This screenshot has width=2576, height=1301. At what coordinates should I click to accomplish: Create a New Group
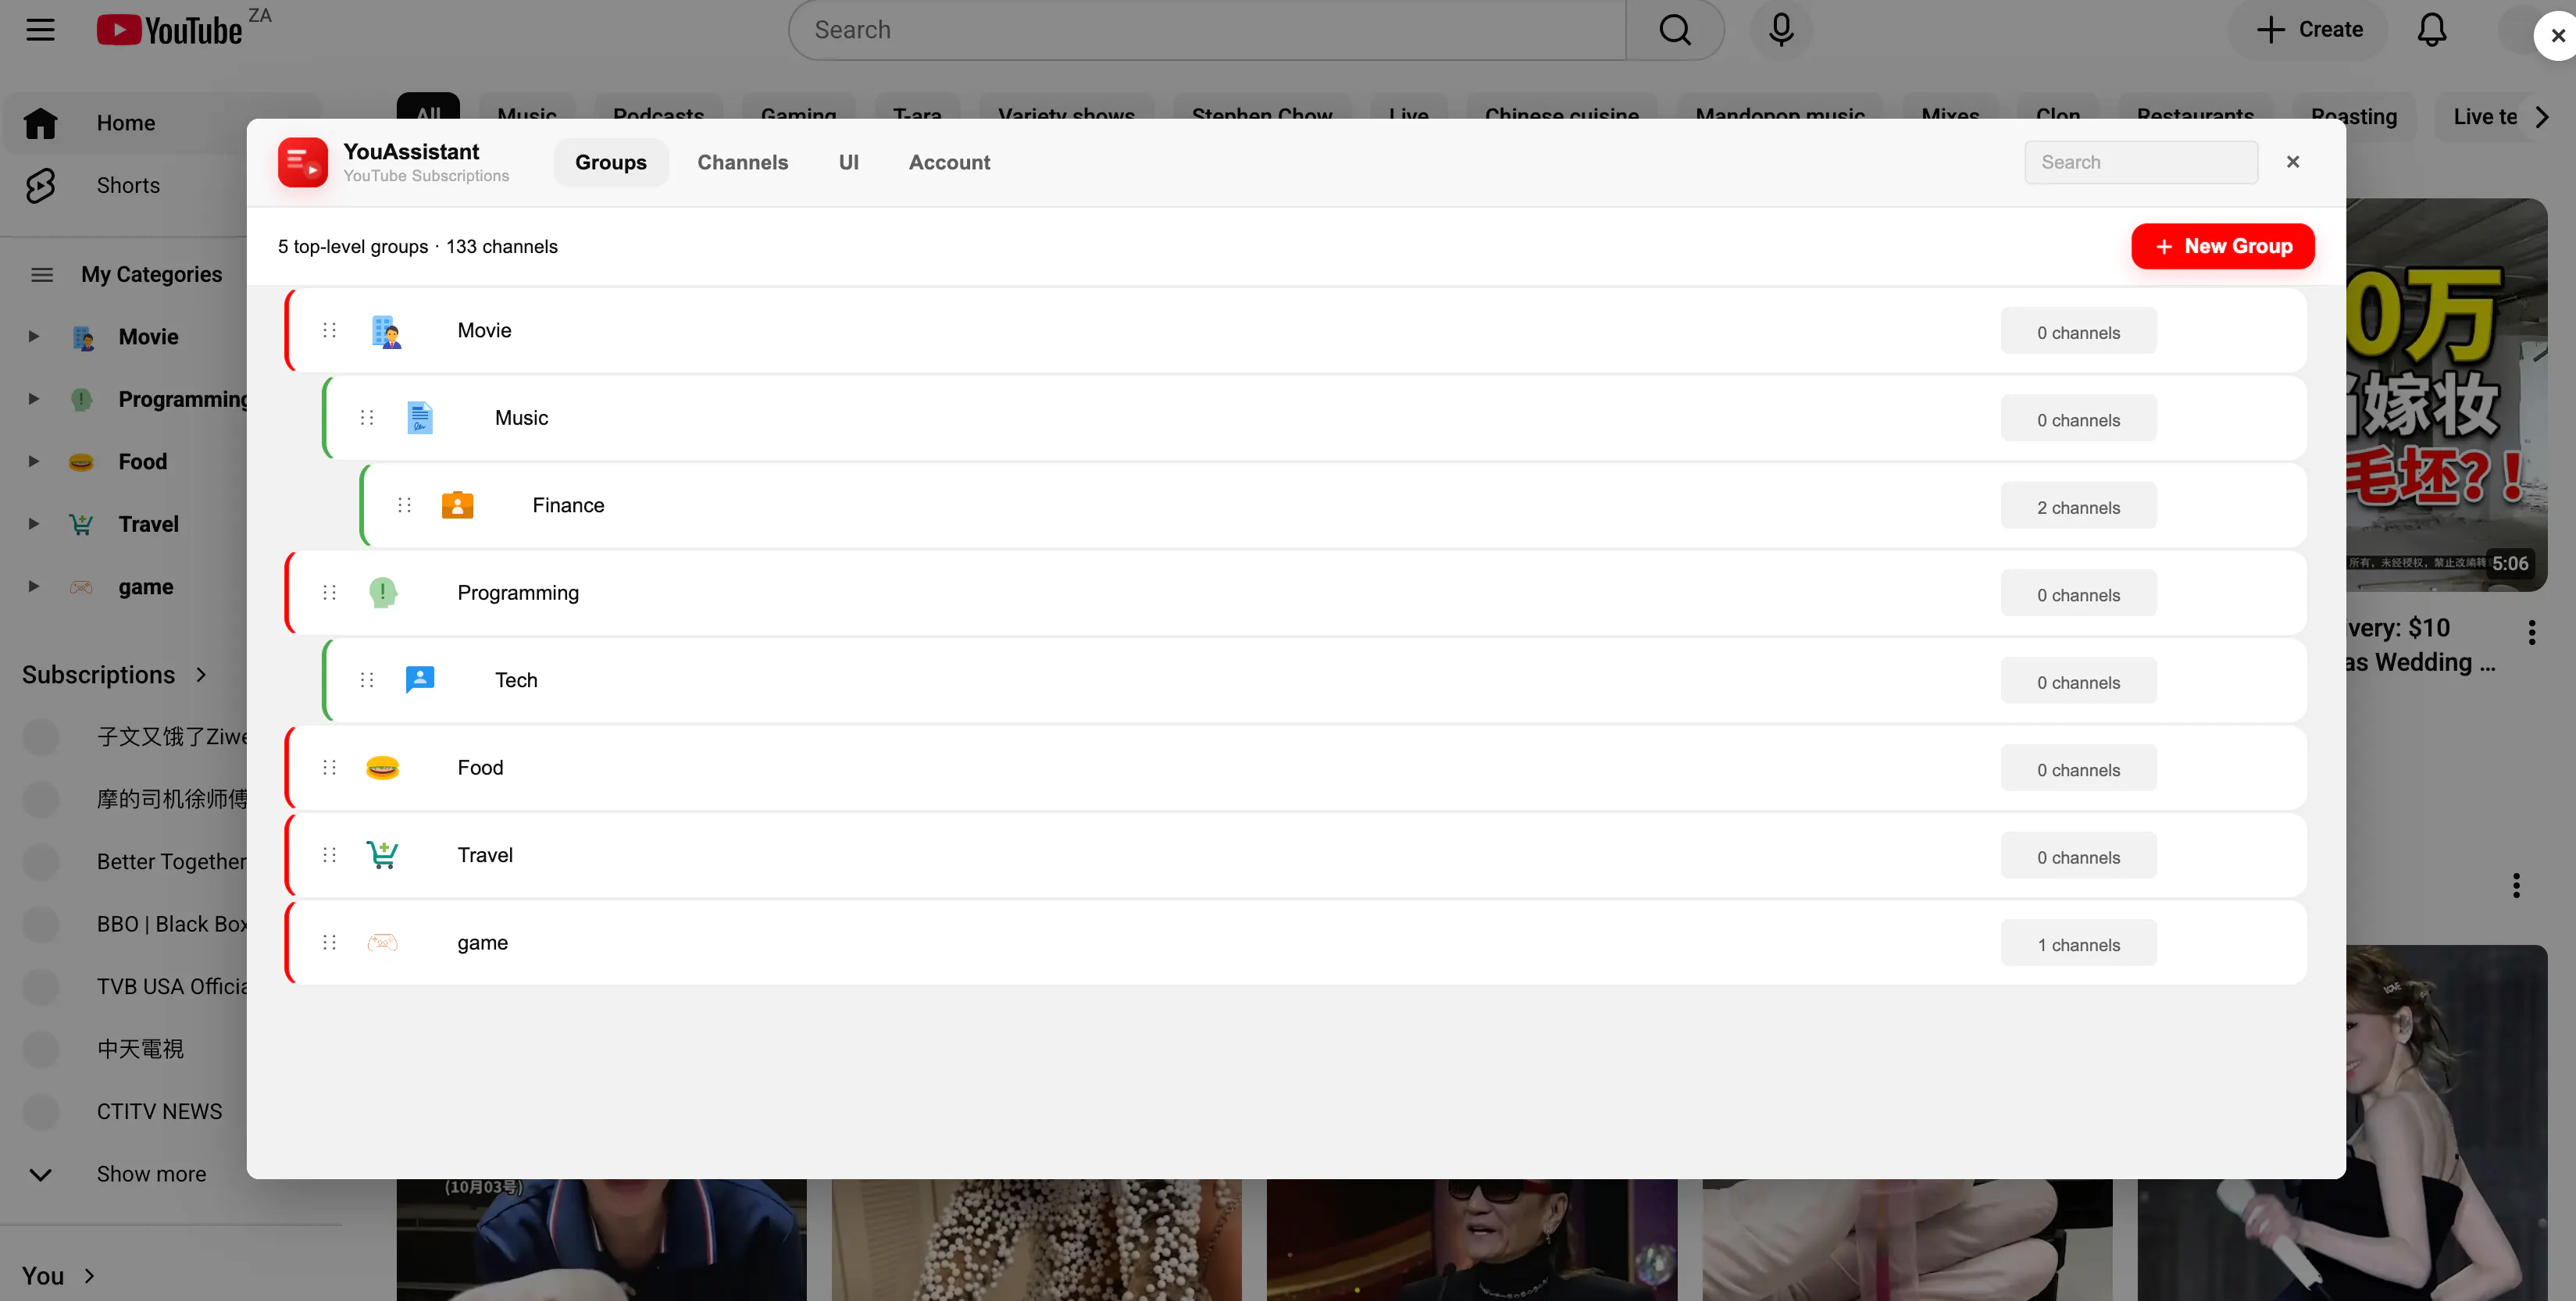coord(2222,247)
